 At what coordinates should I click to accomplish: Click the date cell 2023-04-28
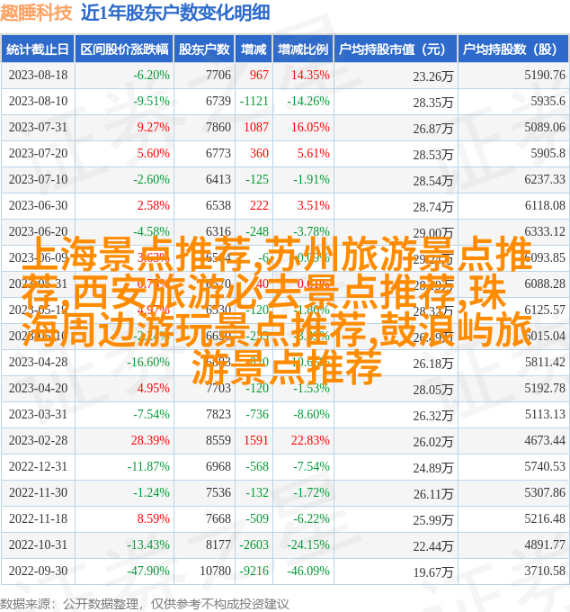pyautogui.click(x=38, y=362)
